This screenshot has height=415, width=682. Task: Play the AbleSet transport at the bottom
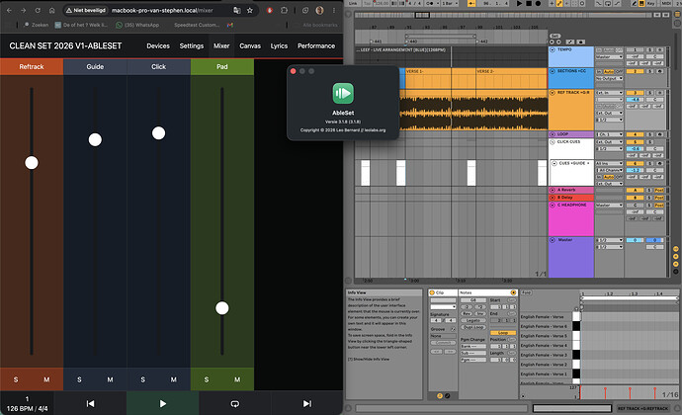click(163, 403)
